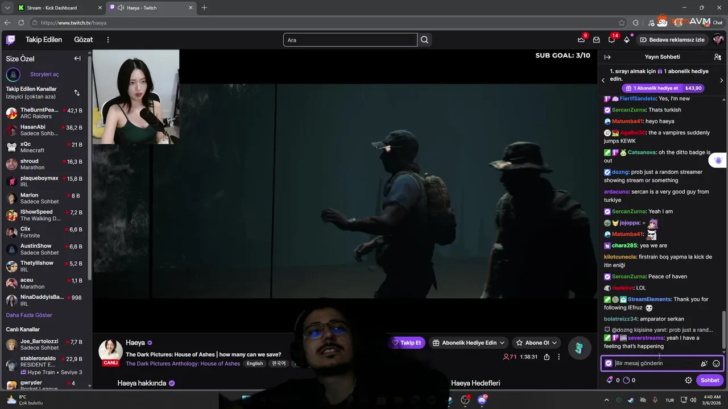Toggle microphone icon in system tray

(x=655, y=400)
